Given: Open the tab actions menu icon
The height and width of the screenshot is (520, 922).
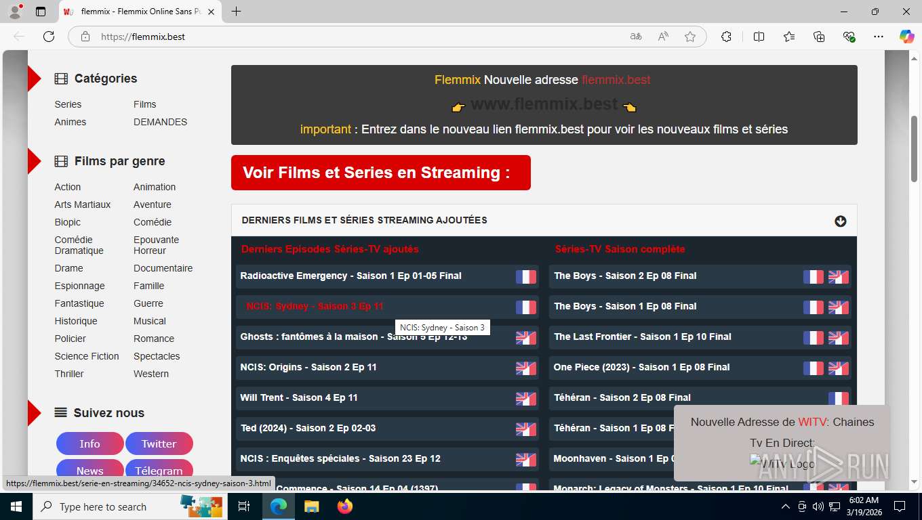Looking at the screenshot, I should 41,12.
